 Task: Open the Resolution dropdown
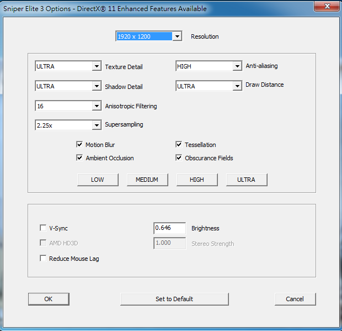(x=149, y=36)
